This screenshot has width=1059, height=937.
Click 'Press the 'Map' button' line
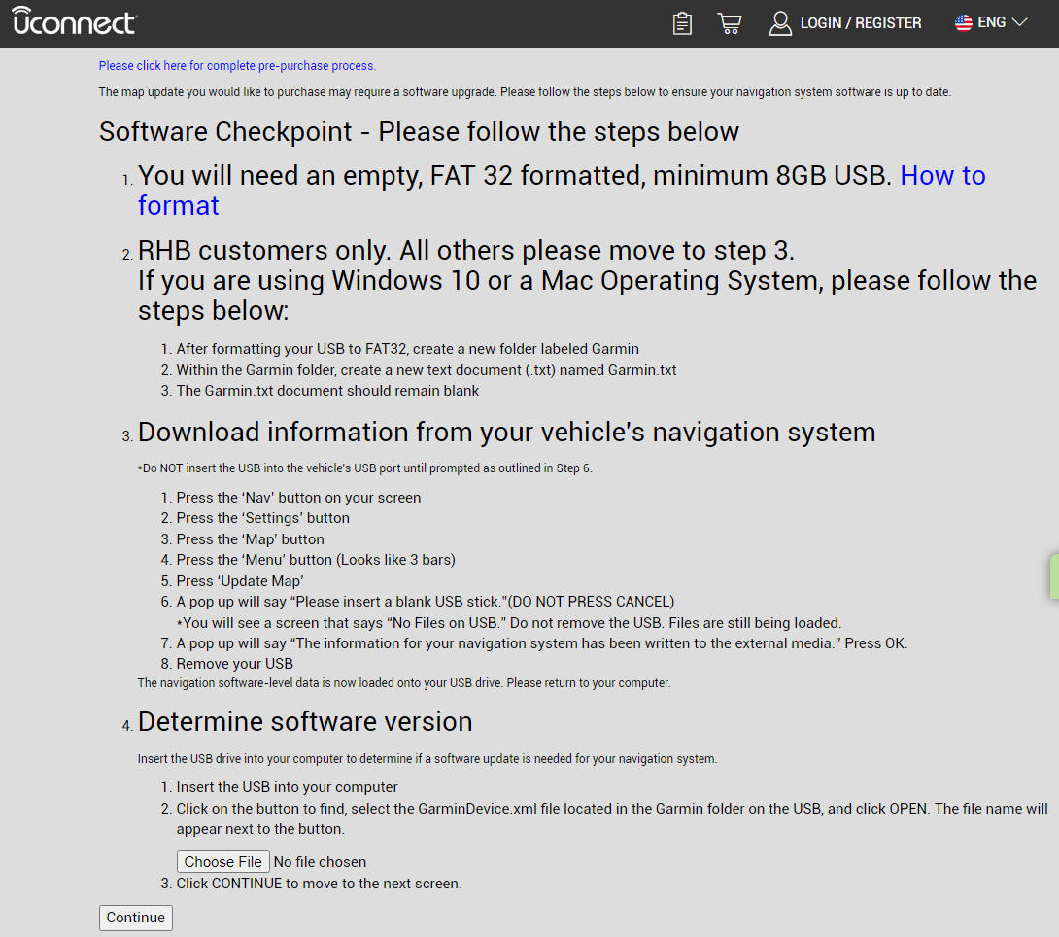coord(250,539)
